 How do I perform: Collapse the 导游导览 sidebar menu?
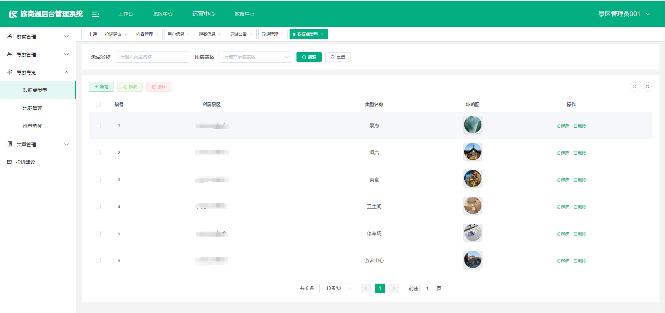(38, 72)
